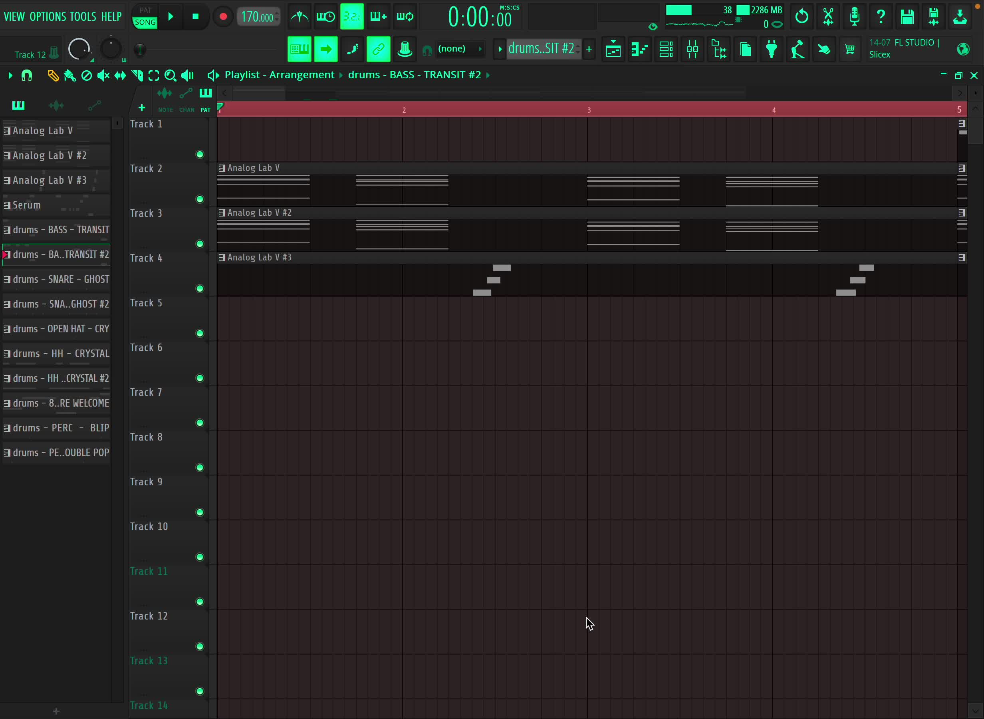Click the Record button

pyautogui.click(x=223, y=16)
